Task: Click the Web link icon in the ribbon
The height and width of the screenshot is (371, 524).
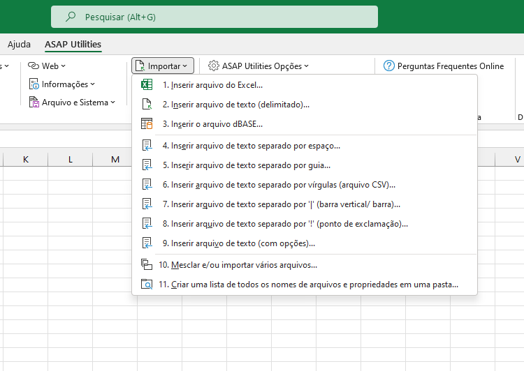Action: coord(34,66)
